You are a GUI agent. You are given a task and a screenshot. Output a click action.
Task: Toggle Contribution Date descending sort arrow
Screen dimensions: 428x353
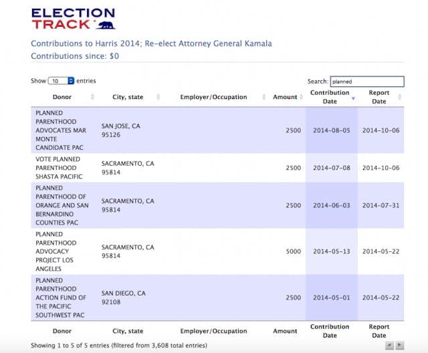[x=353, y=98]
